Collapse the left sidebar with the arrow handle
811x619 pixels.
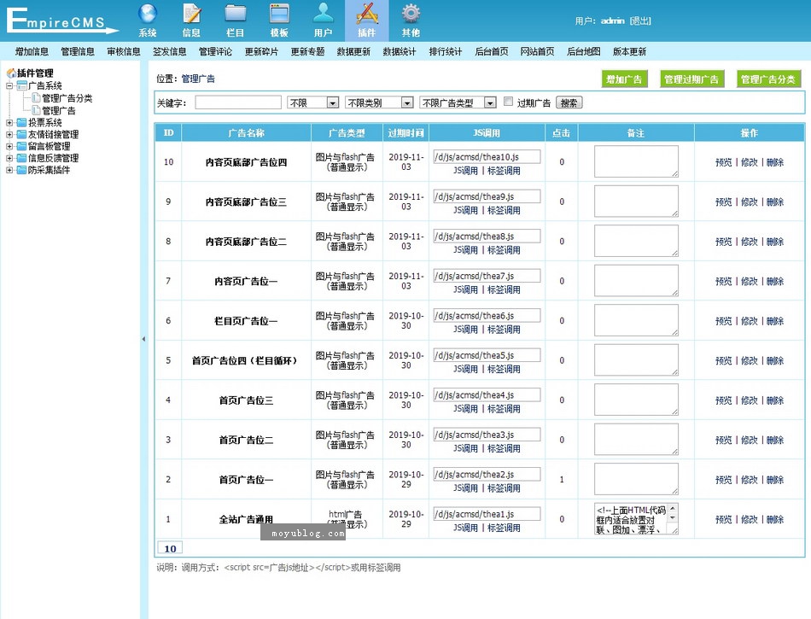[143, 339]
